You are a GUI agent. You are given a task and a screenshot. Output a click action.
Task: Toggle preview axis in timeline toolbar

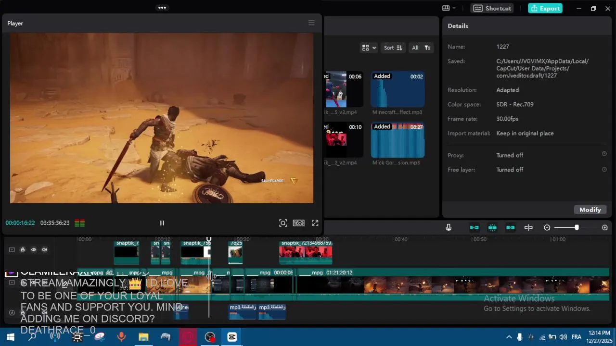click(x=528, y=228)
